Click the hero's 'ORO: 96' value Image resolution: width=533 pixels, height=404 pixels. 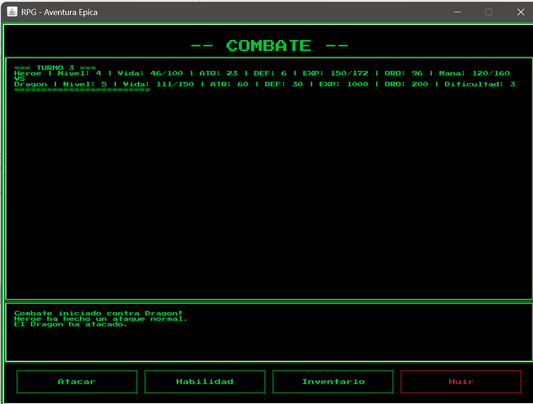(x=404, y=73)
